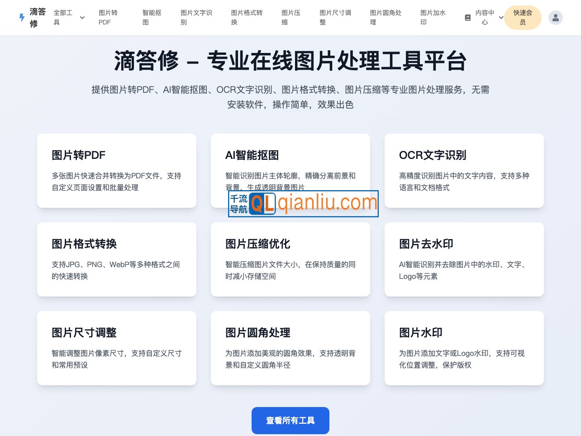The image size is (581, 436).
Task: Open the OCR文字识别 feature card
Action: pos(464,170)
